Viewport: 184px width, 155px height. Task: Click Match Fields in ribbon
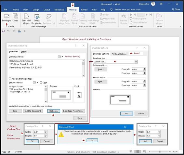(x=107, y=19)
